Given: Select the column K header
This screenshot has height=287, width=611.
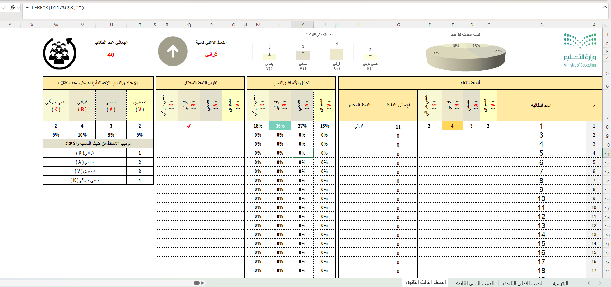Looking at the screenshot, I should 303,25.
